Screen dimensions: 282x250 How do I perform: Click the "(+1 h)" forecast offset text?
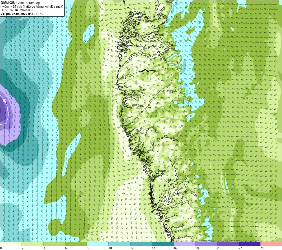point(38,14)
